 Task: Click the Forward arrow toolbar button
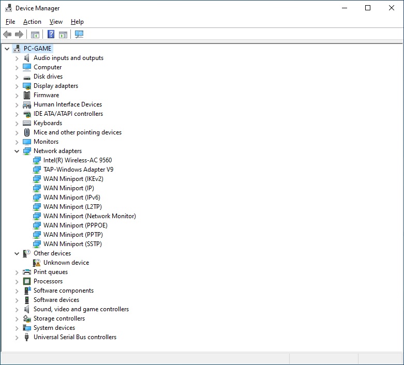19,34
